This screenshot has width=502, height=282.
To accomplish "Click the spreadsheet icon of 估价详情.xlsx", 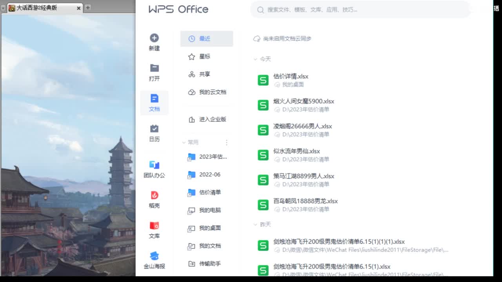I will coord(263,80).
